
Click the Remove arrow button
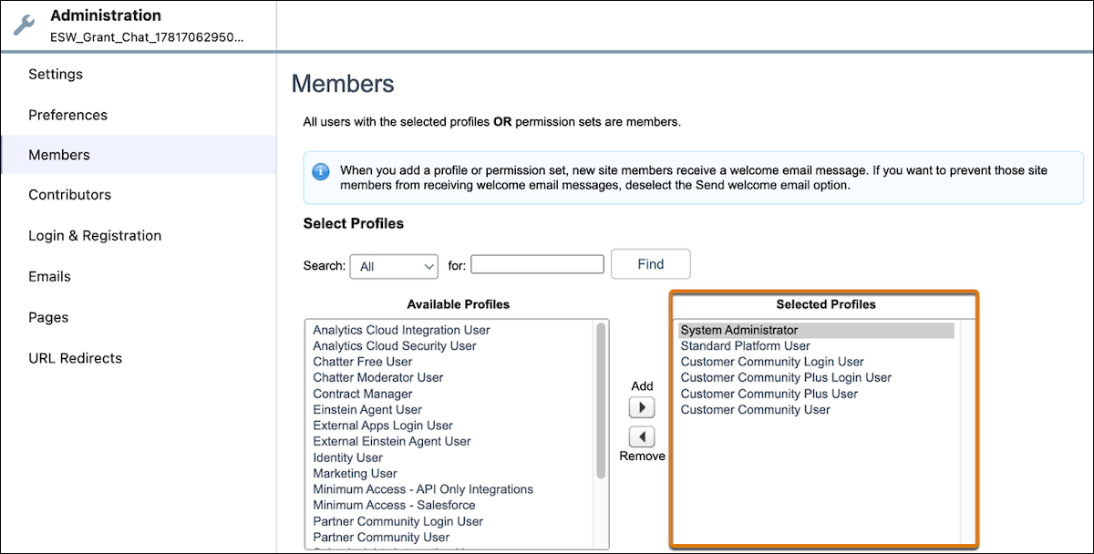point(642,437)
